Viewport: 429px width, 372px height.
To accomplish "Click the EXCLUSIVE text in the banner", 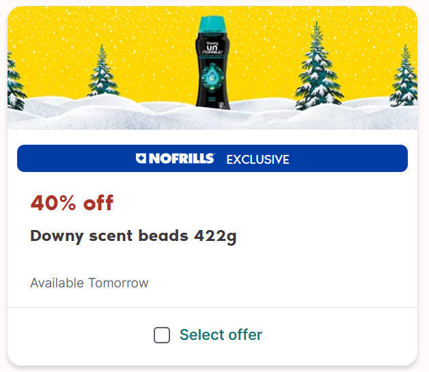I will coord(258,160).
